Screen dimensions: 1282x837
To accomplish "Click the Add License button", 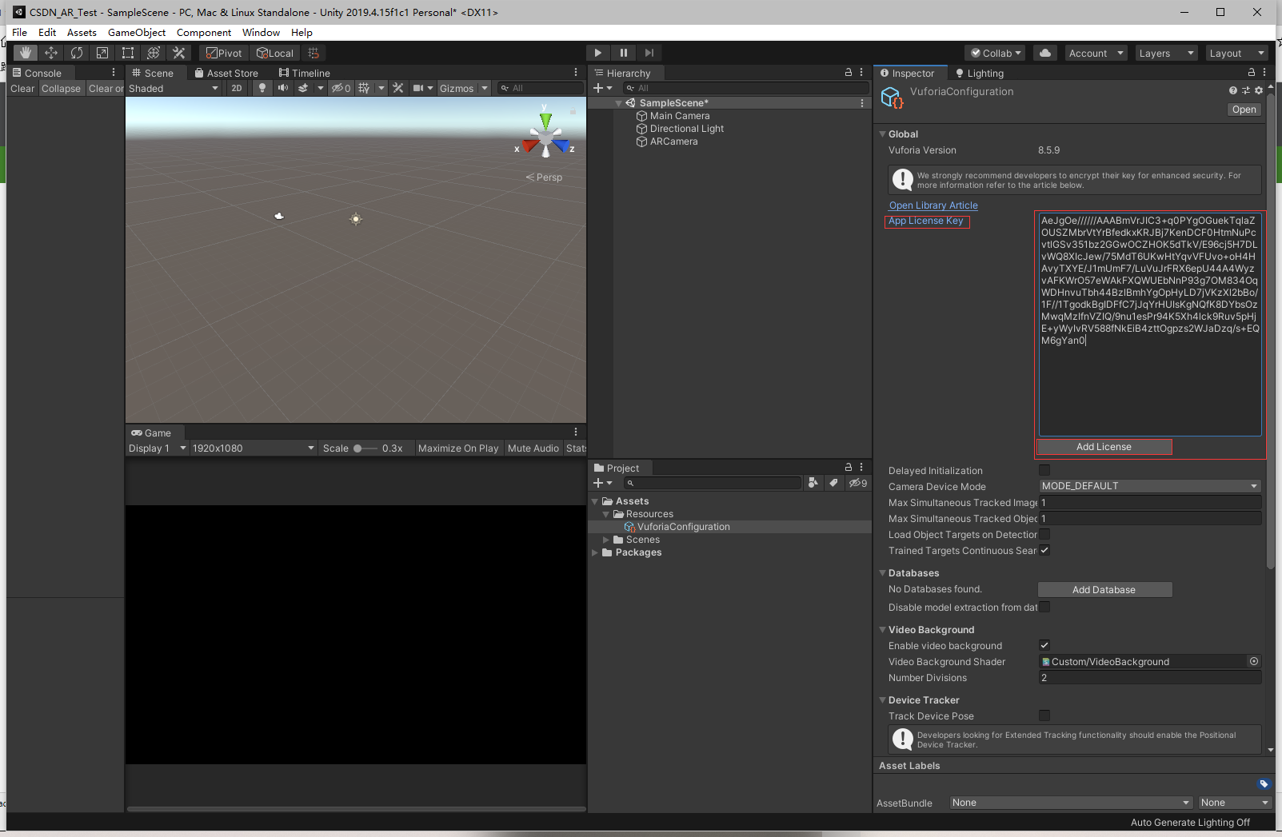I will (1104, 446).
